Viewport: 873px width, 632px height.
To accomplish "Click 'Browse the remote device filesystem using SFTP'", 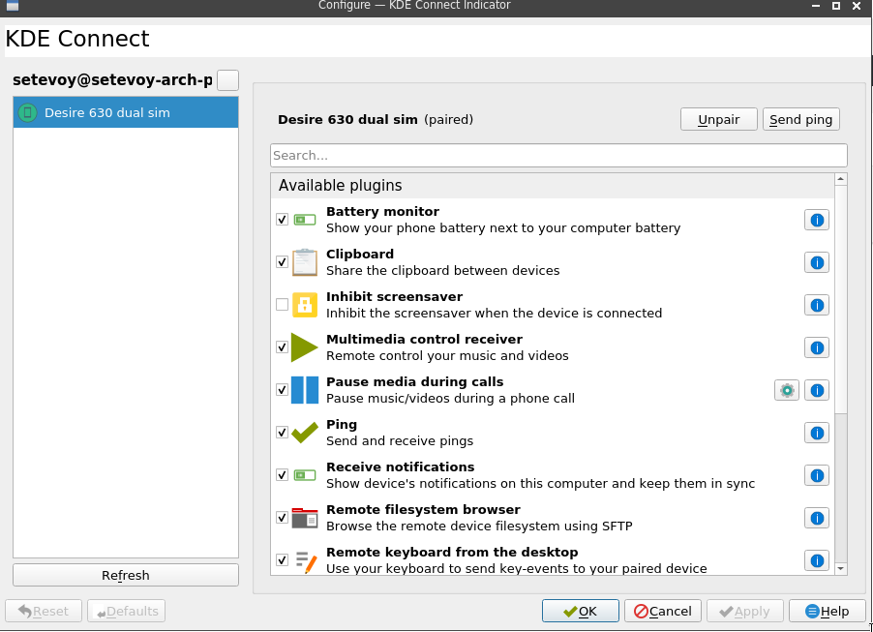I will click(x=479, y=527).
